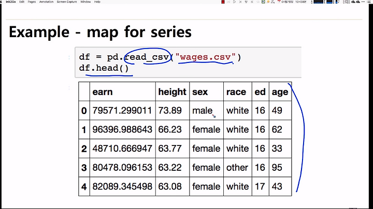This screenshot has width=373, height=209.
Task: Open the Ink2Go application menu
Action: coord(11,2)
